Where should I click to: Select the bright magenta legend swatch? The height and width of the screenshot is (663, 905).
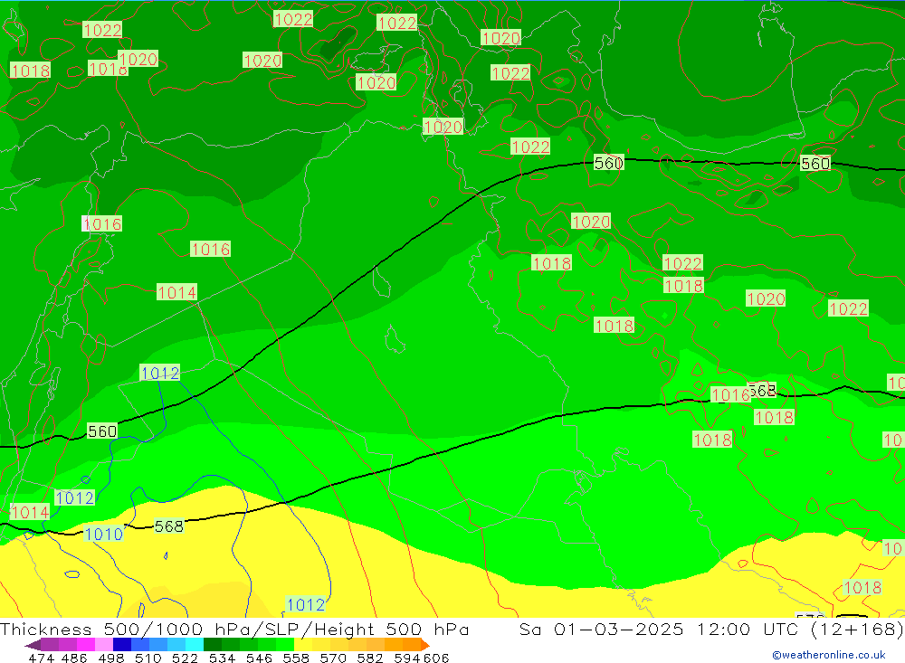(x=85, y=645)
